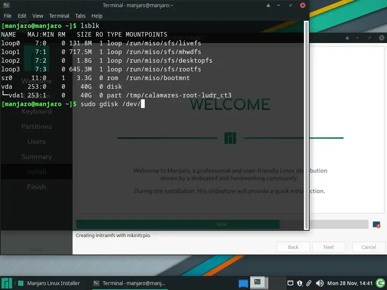Click the 'Creating initramfs with mkinitcpio.' status text

click(x=113, y=236)
